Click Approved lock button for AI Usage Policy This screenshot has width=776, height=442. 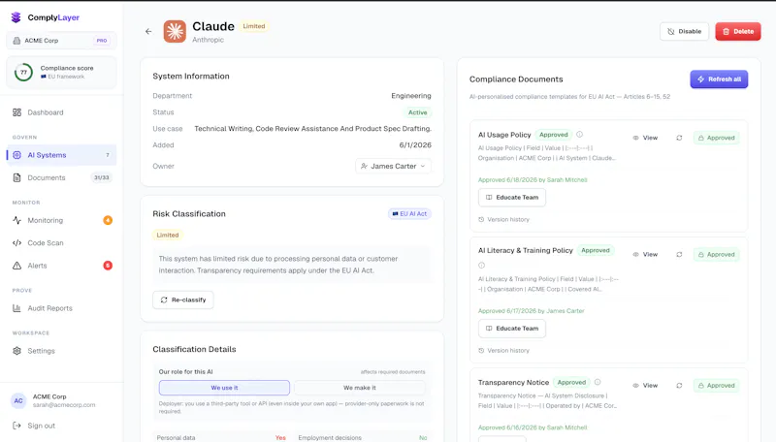tap(716, 138)
